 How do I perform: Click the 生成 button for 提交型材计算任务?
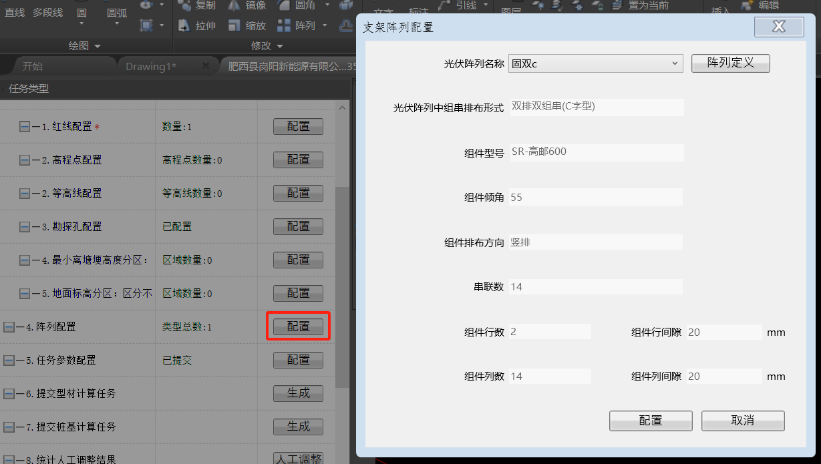[x=298, y=393]
